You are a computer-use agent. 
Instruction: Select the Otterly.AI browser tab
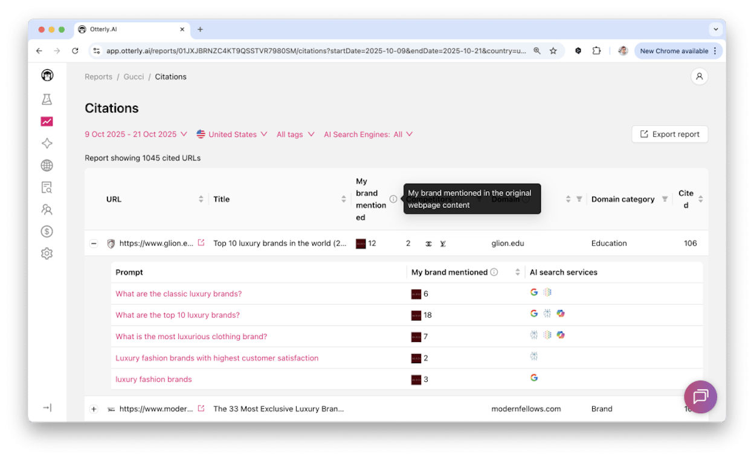(x=132, y=29)
